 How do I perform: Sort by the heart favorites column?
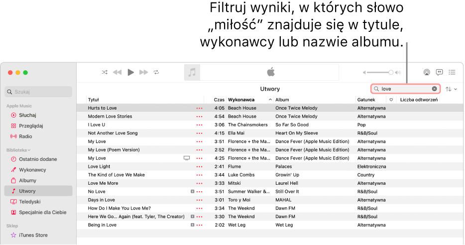pyautogui.click(x=391, y=100)
